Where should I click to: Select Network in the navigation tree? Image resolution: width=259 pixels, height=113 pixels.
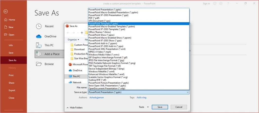75,82
